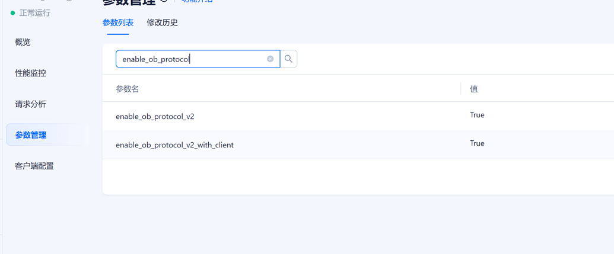614x254 pixels.
Task: Open 客户端配置 in the sidebar
Action: pos(34,166)
